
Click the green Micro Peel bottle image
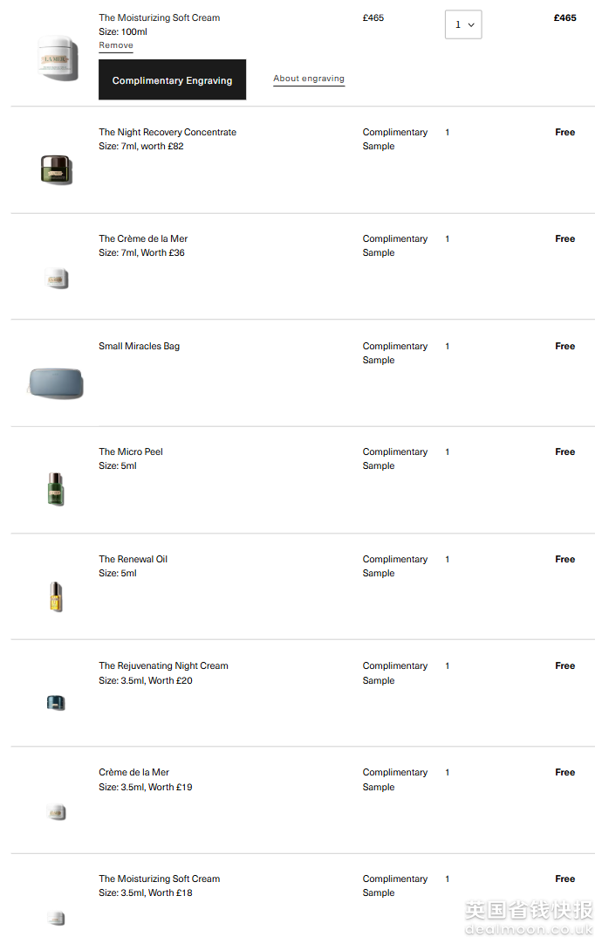(56, 488)
